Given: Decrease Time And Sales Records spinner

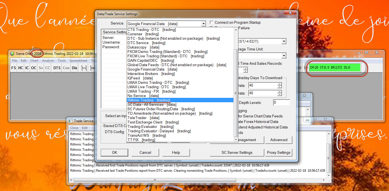Looking at the screenshot, I should (245, 71).
